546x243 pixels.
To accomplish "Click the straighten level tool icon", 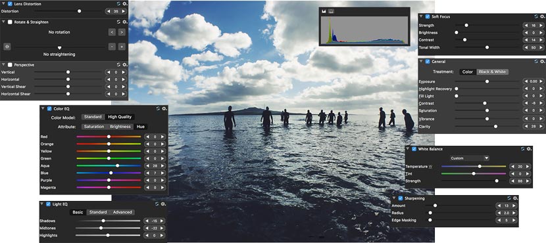I will (7, 47).
